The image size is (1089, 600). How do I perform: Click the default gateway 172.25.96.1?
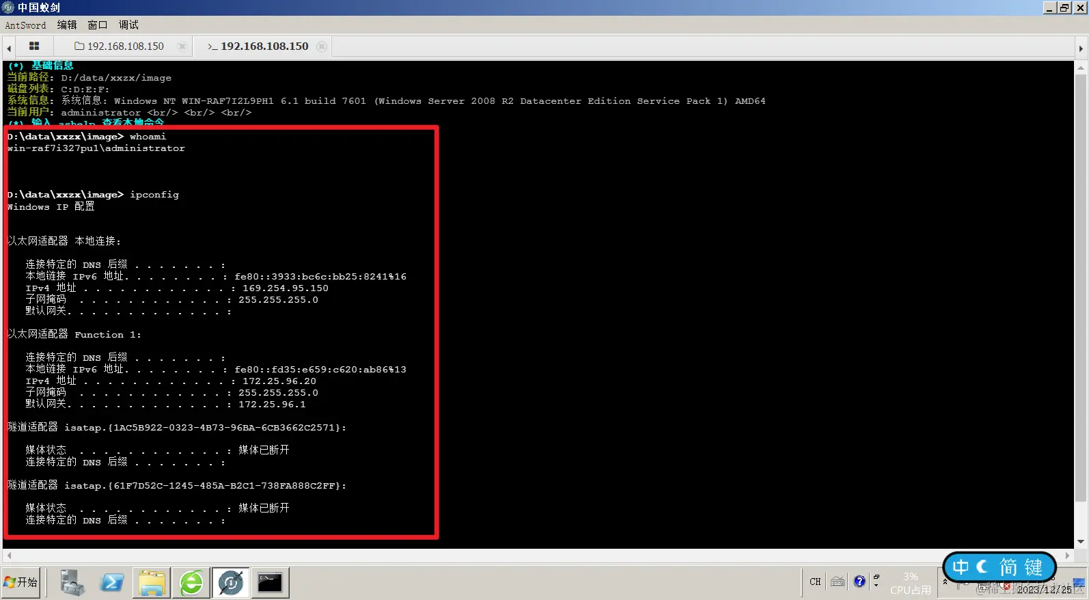(x=272, y=405)
